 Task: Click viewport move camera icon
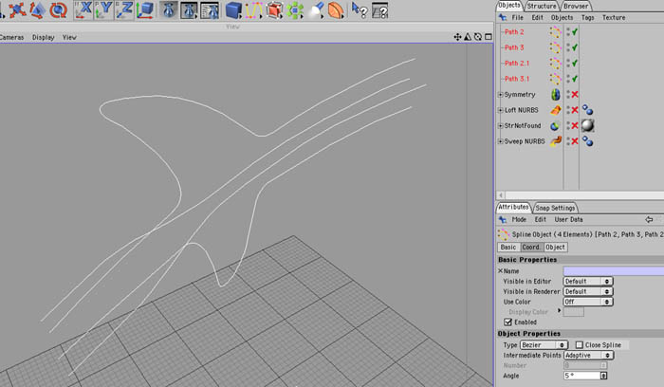[x=457, y=37]
